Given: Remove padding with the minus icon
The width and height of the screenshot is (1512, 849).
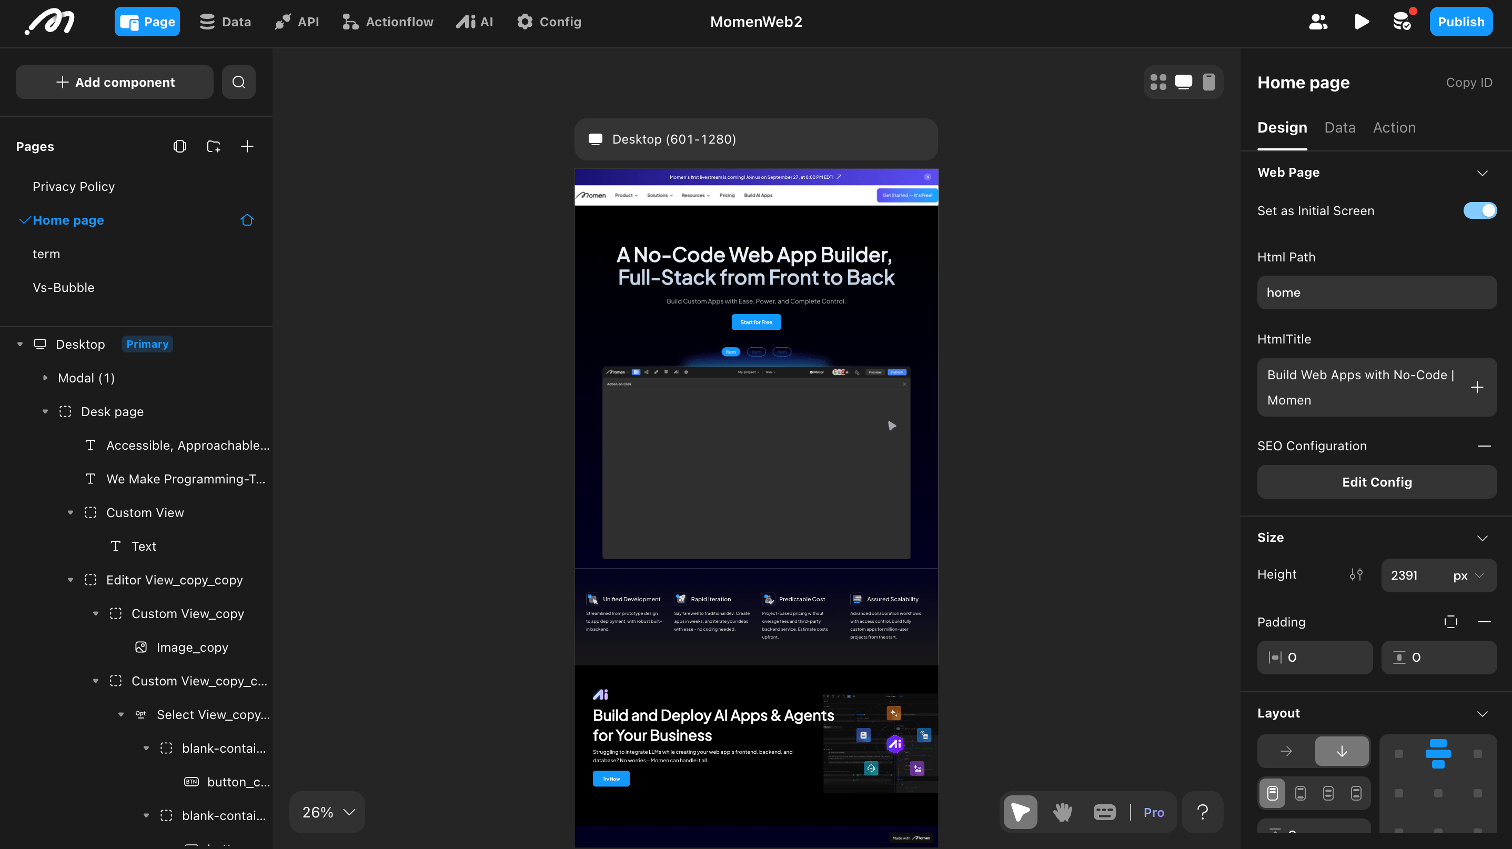Looking at the screenshot, I should click(1484, 622).
